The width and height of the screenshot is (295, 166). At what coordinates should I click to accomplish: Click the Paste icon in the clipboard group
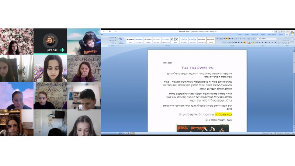(x=292, y=39)
